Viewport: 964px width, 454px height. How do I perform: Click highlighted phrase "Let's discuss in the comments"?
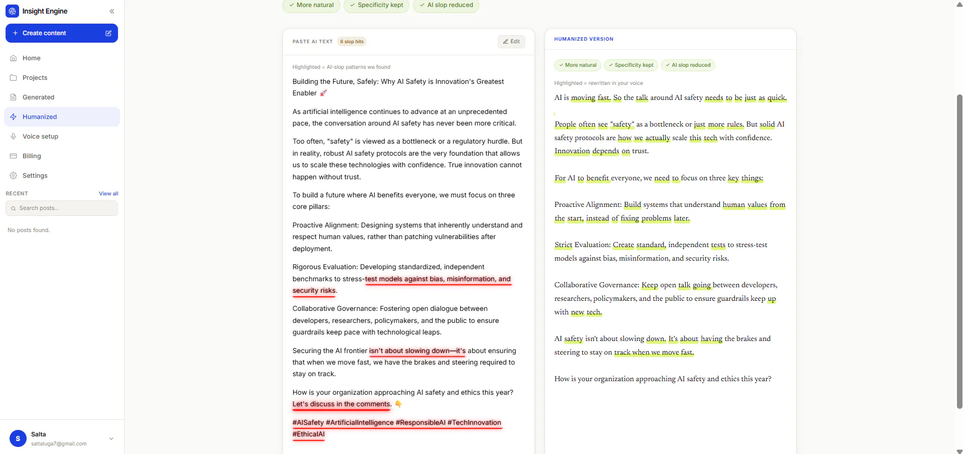pos(341,404)
